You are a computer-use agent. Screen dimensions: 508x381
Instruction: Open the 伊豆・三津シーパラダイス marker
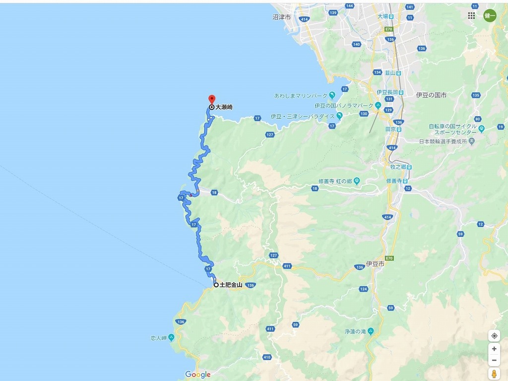[339, 116]
